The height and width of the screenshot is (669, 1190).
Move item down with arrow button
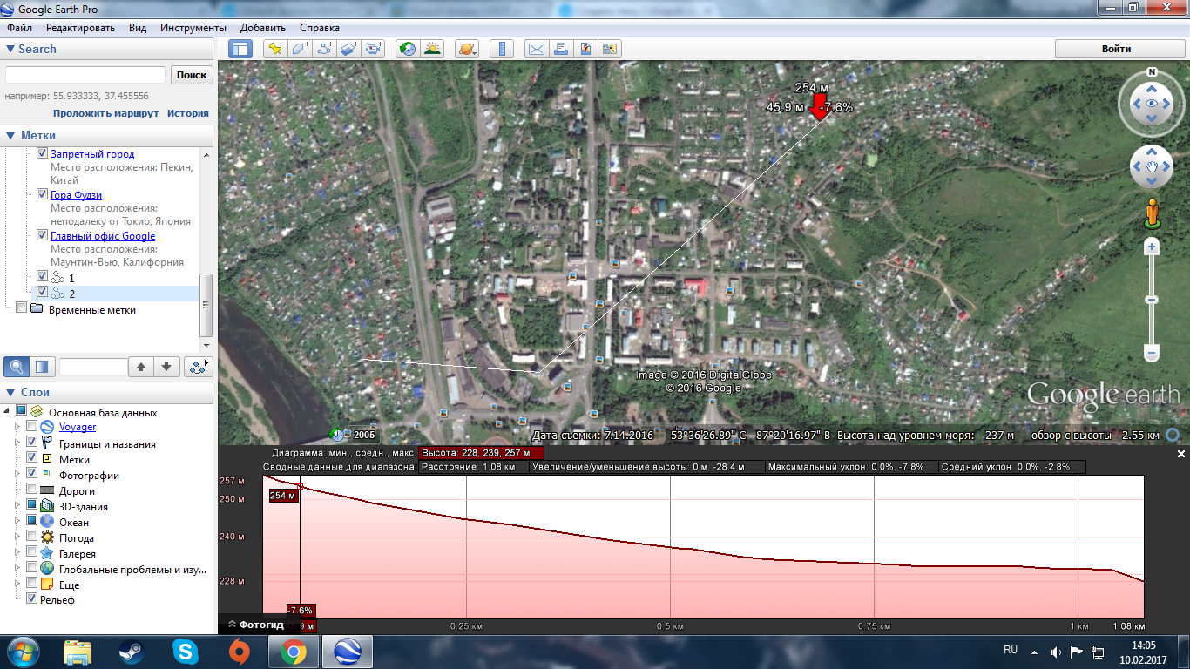pos(167,366)
